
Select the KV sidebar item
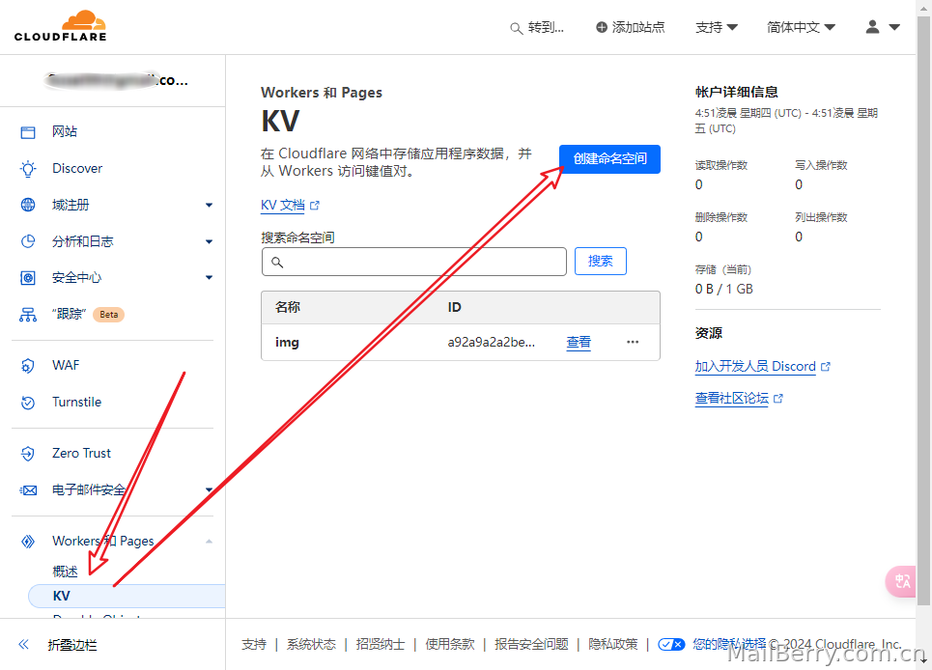[x=127, y=596]
